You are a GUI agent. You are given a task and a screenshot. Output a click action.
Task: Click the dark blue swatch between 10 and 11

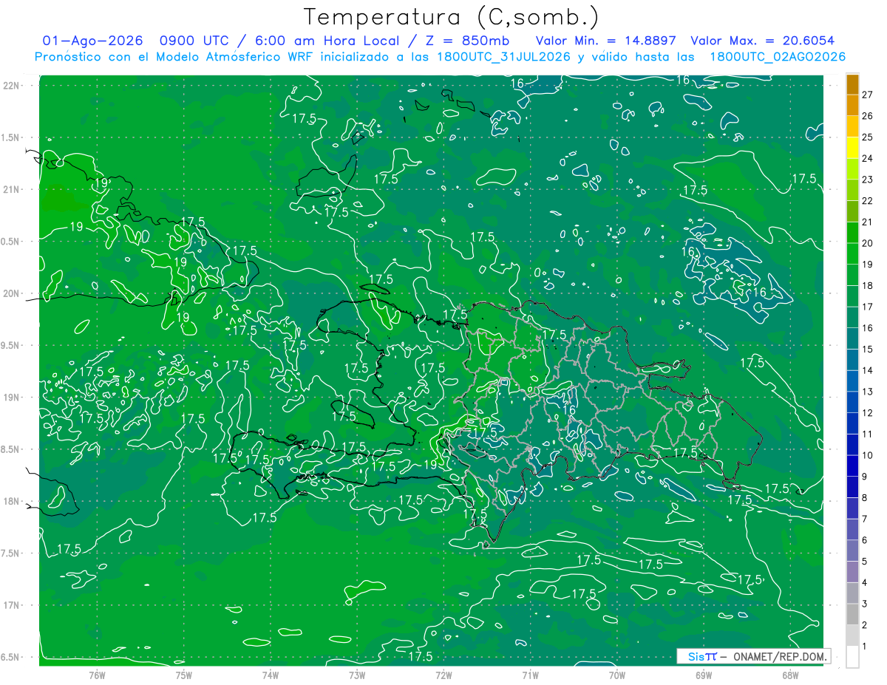click(852, 445)
